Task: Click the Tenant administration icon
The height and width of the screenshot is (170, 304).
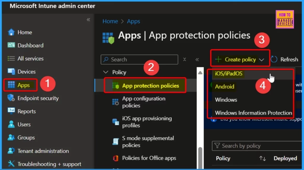Action: (x=11, y=151)
